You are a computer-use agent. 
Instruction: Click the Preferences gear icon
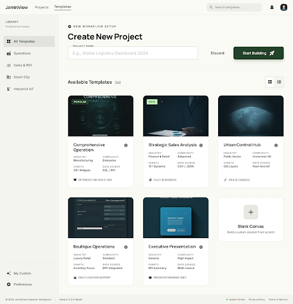pos(9,284)
